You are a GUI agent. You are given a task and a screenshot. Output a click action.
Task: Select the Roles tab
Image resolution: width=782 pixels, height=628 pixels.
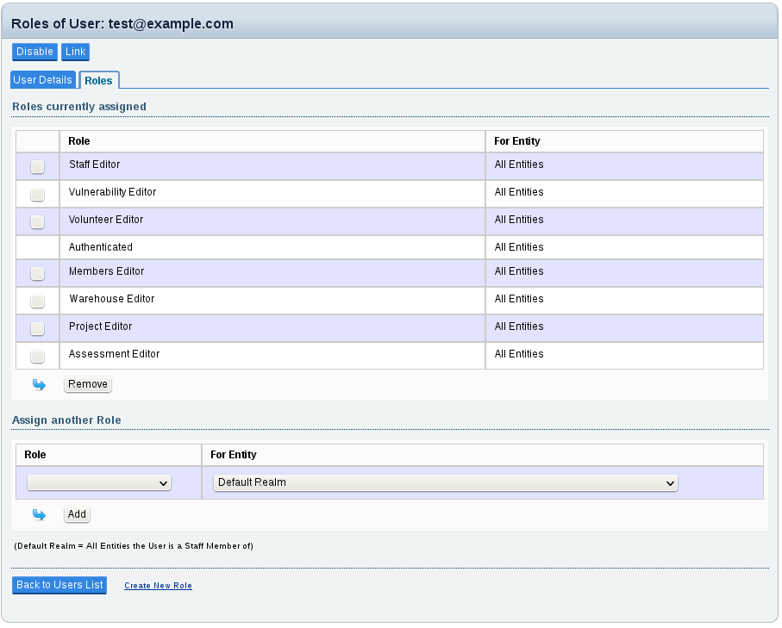coord(98,81)
